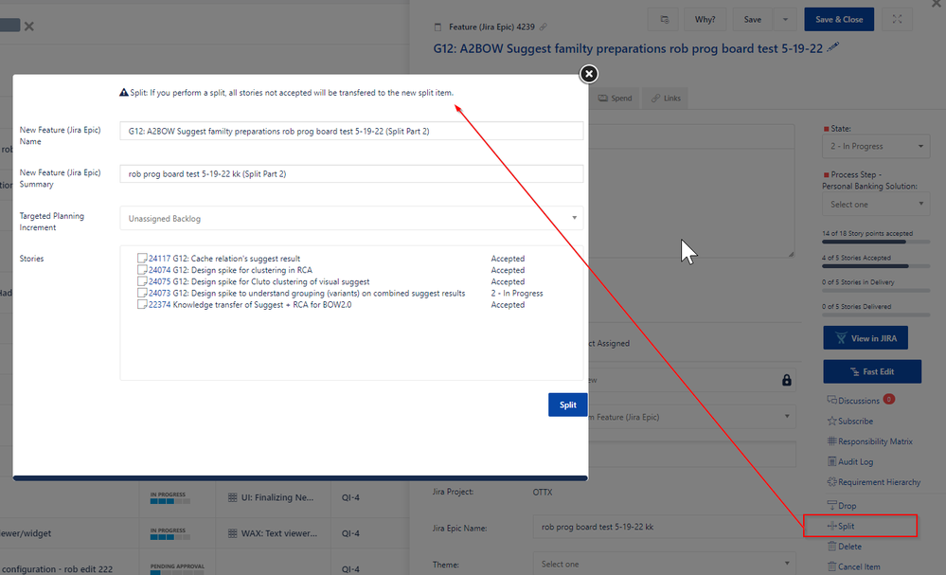Click the grid icon by WAX: Text viewer...

point(232,533)
